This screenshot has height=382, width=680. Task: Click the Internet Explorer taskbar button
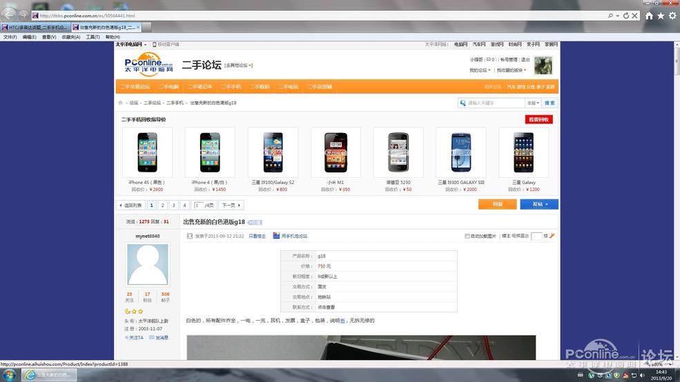[50, 374]
